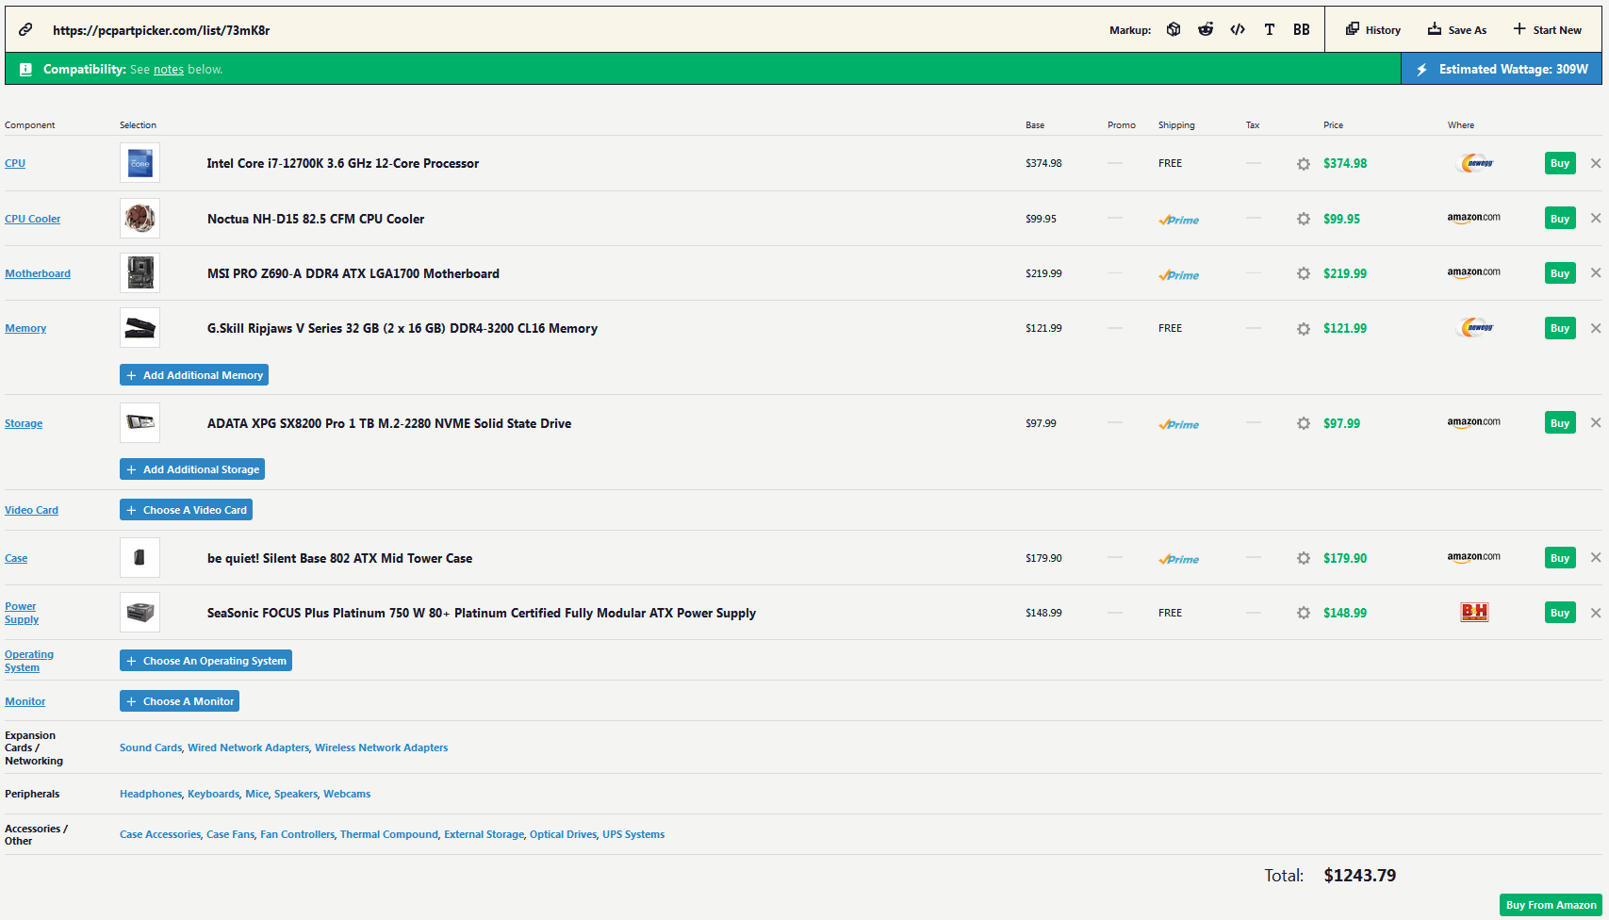Click the Newegg logo in the Memory row
1609x920 pixels.
1475,328
